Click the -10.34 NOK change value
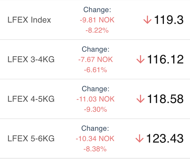 95,139
